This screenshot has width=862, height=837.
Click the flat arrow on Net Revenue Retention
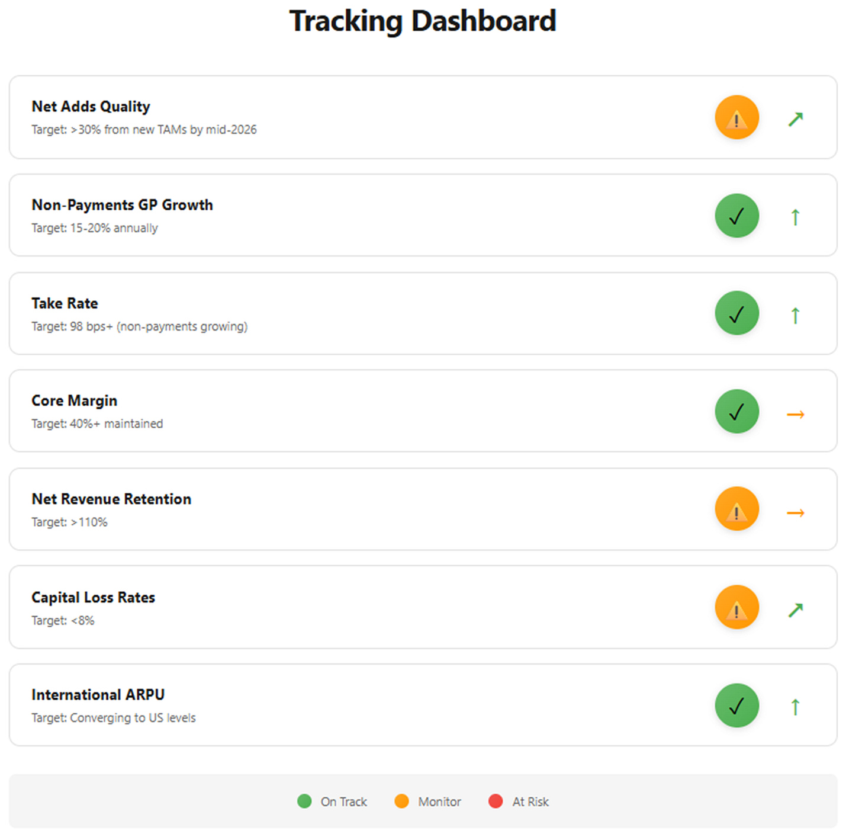click(796, 512)
